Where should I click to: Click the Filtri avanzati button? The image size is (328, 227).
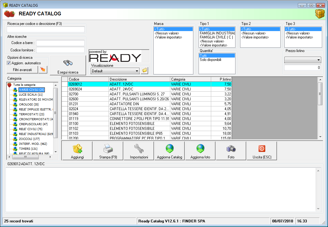22,69
